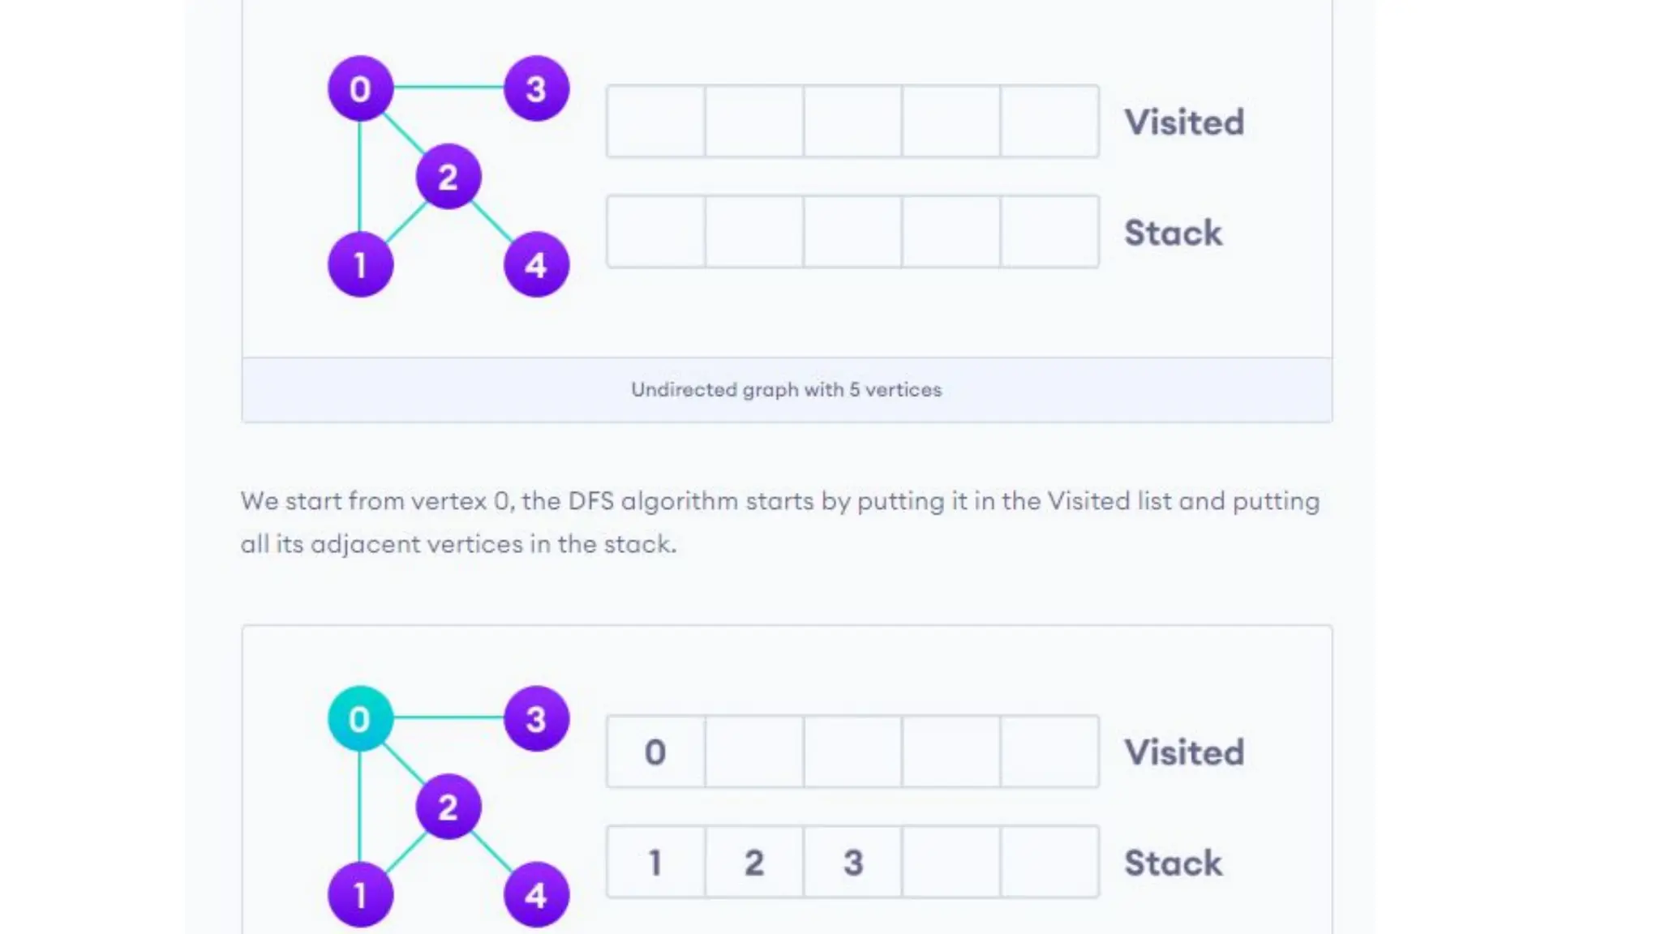Click vertex 2 in the bottom graph
This screenshot has width=1661, height=934.
(x=448, y=807)
